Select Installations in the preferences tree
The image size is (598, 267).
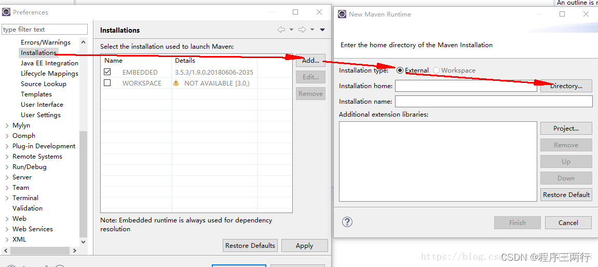(x=38, y=52)
